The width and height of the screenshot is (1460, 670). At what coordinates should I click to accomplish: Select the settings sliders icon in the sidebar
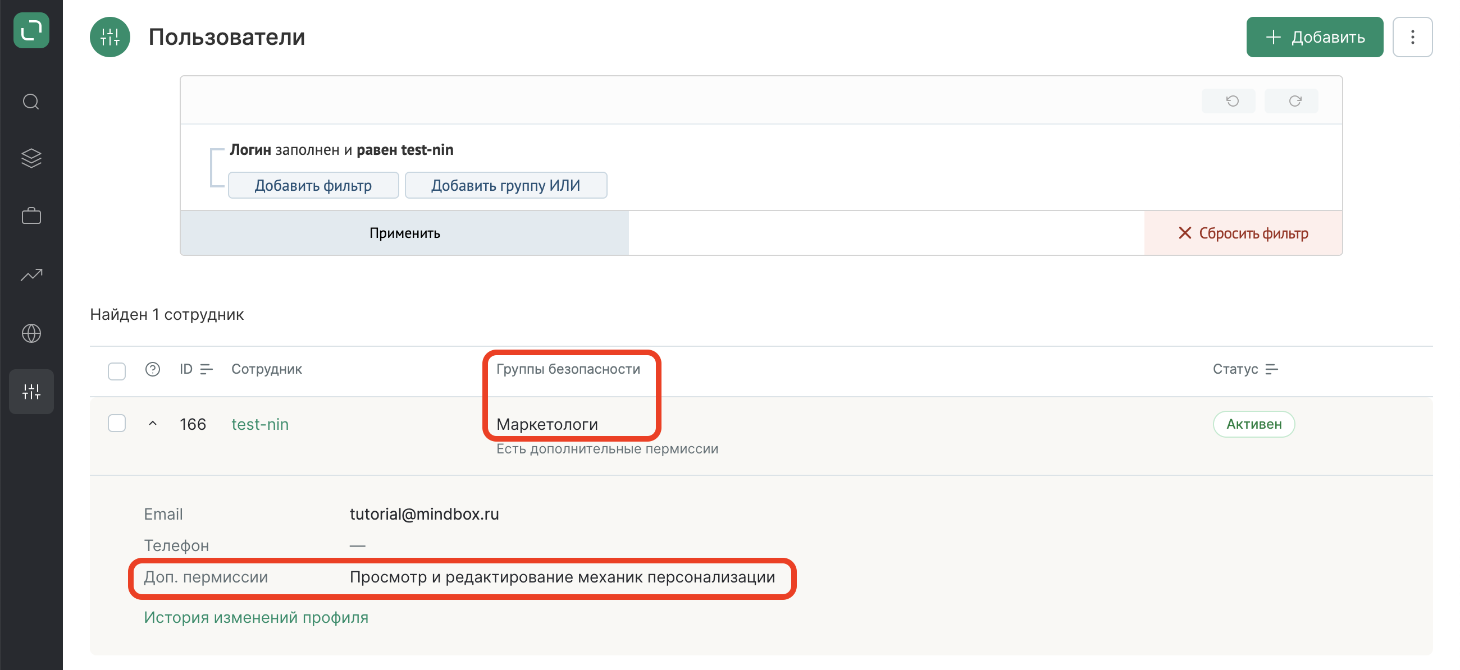(31, 391)
